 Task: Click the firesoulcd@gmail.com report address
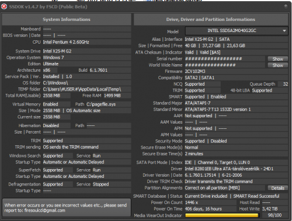coord(45,211)
